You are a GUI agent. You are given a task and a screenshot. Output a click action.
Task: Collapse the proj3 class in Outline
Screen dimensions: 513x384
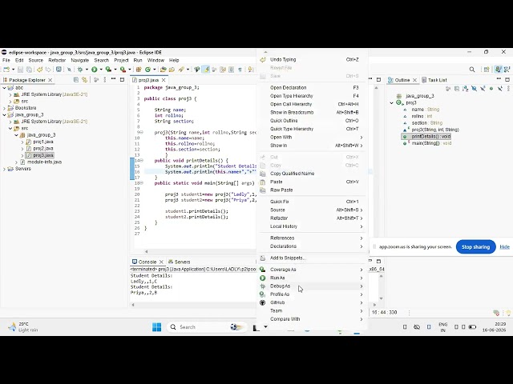[392, 103]
